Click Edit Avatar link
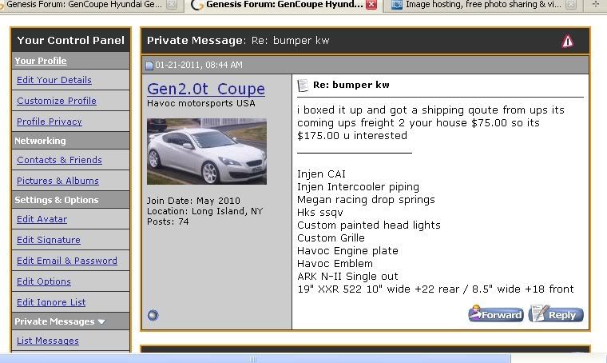This screenshot has width=607, height=363. [42, 219]
